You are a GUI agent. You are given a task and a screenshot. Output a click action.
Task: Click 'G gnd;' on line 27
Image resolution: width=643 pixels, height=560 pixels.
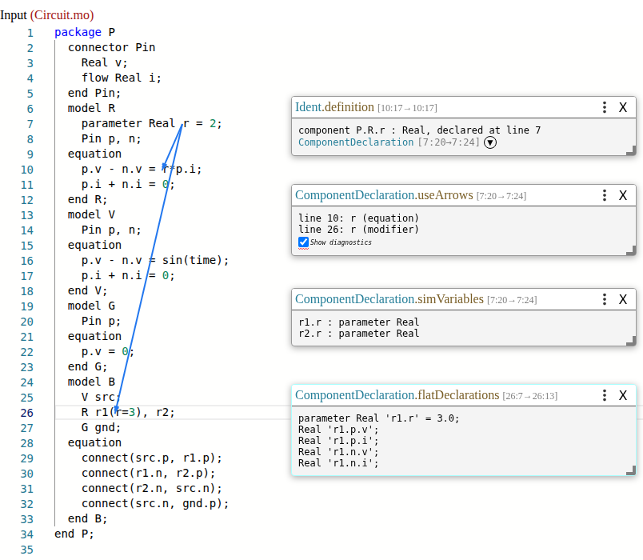[x=101, y=427]
